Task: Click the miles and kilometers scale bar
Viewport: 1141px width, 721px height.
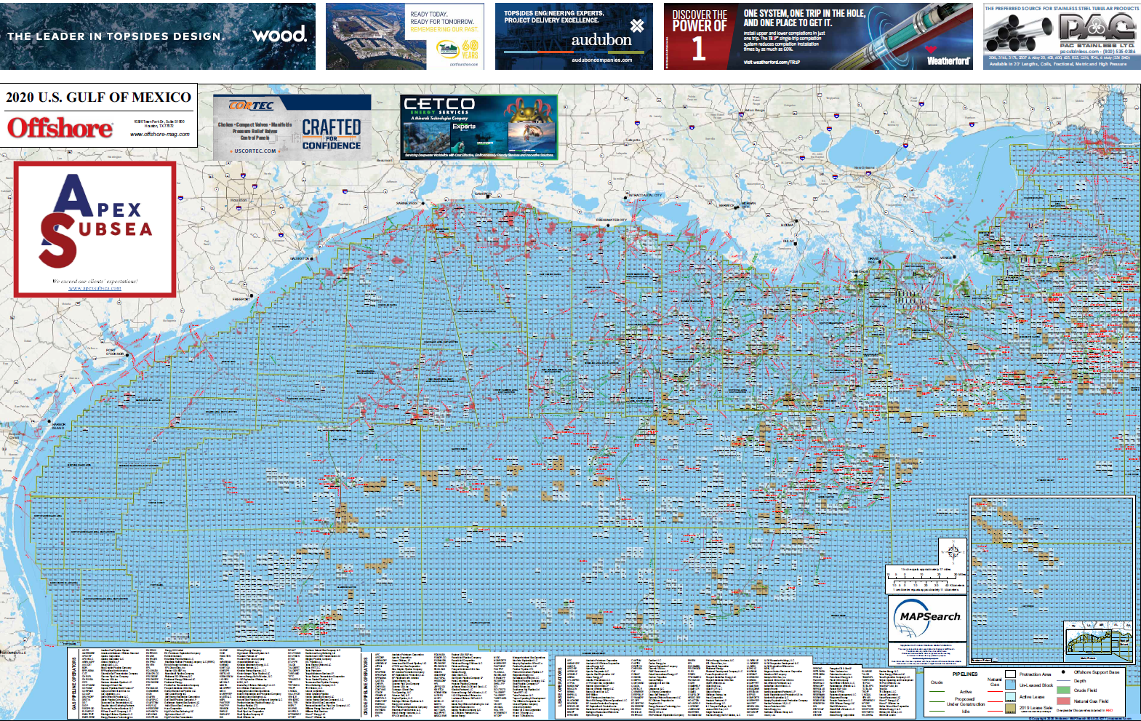Action: [927, 579]
